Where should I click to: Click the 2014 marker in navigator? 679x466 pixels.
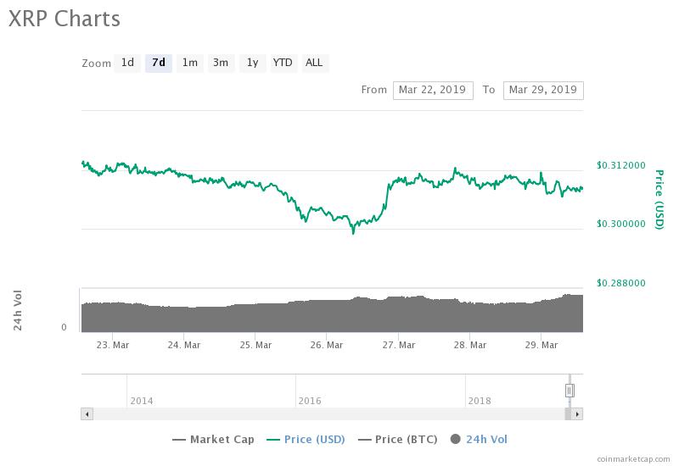[142, 401]
